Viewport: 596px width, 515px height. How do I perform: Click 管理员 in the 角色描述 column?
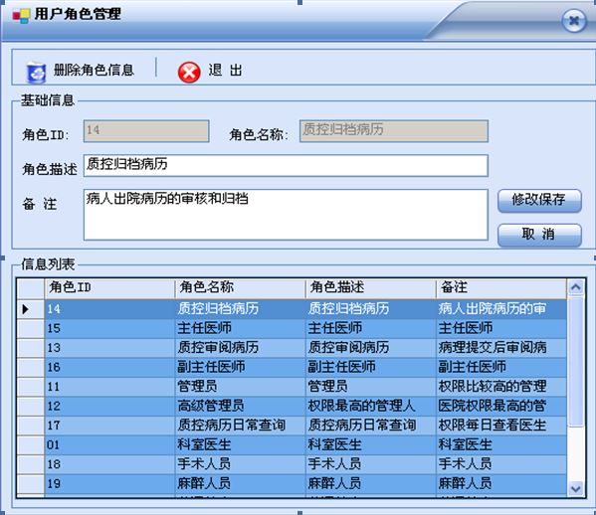[x=370, y=387]
